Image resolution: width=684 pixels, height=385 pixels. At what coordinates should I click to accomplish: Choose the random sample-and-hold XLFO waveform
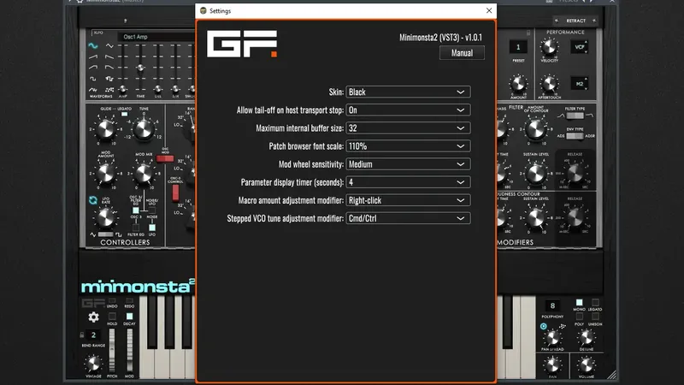pyautogui.click(x=109, y=90)
